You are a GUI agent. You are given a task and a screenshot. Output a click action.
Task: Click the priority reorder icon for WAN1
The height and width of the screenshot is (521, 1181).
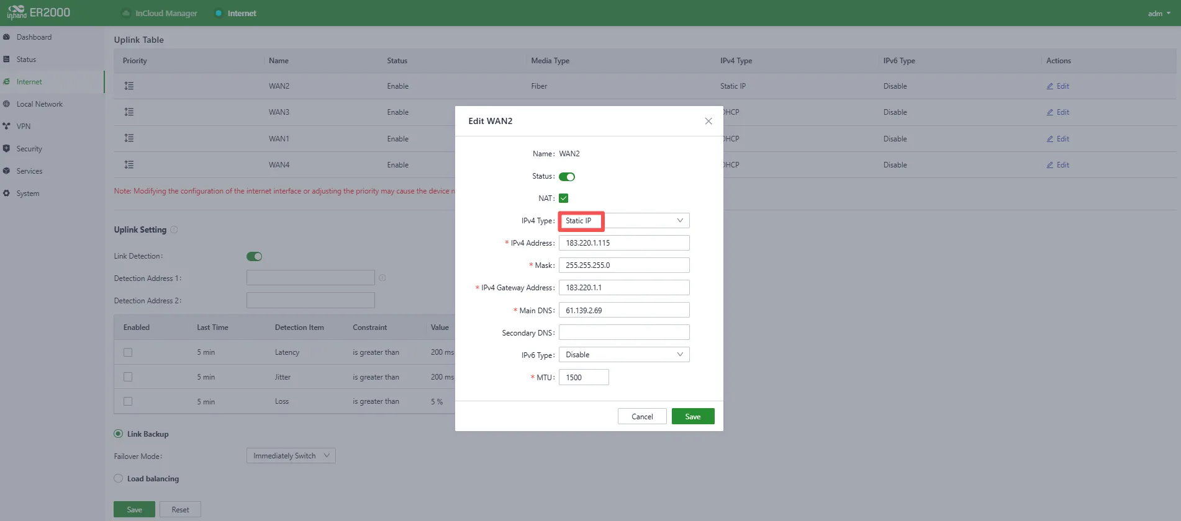(129, 138)
